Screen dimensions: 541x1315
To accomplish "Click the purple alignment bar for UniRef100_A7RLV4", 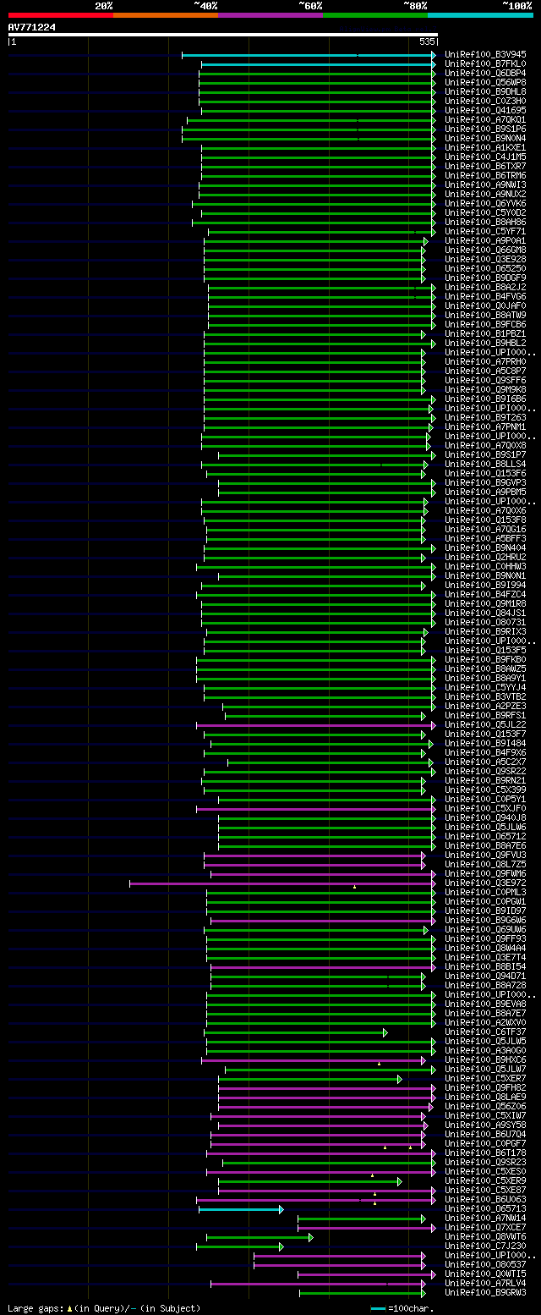I will (x=318, y=1283).
